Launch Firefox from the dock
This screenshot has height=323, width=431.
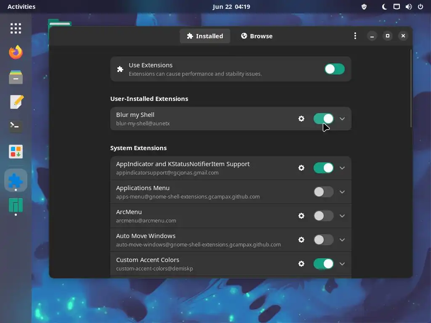tap(16, 52)
